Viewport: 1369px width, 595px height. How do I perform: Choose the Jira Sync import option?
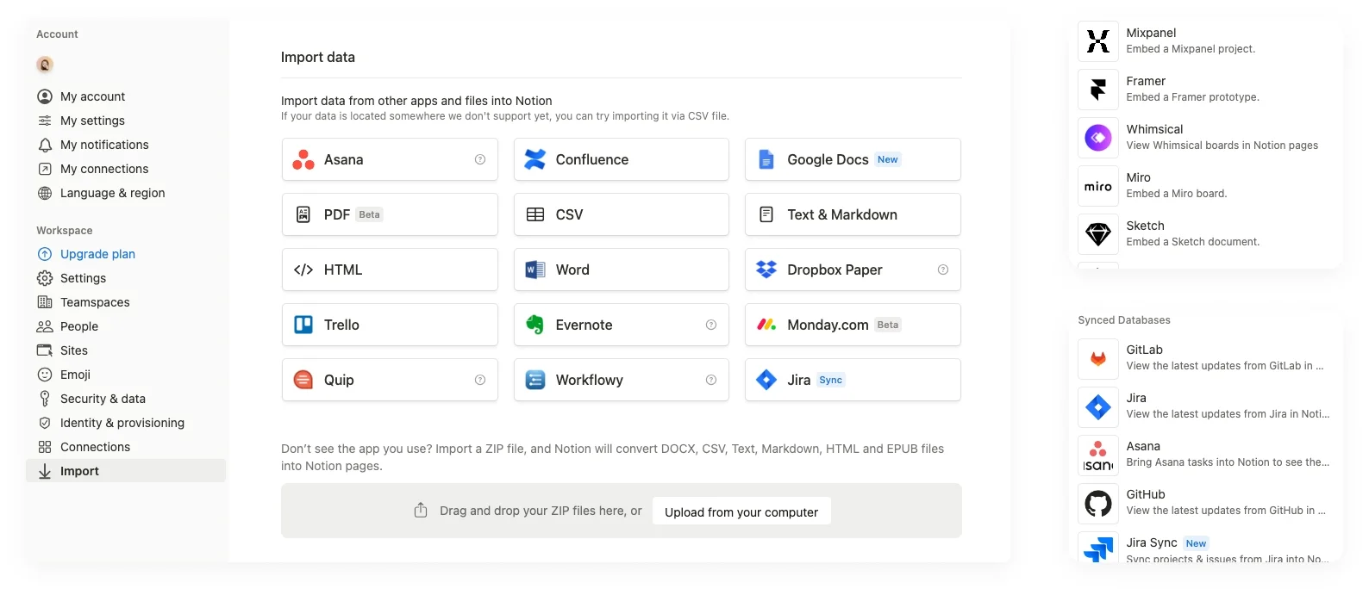[x=853, y=380]
